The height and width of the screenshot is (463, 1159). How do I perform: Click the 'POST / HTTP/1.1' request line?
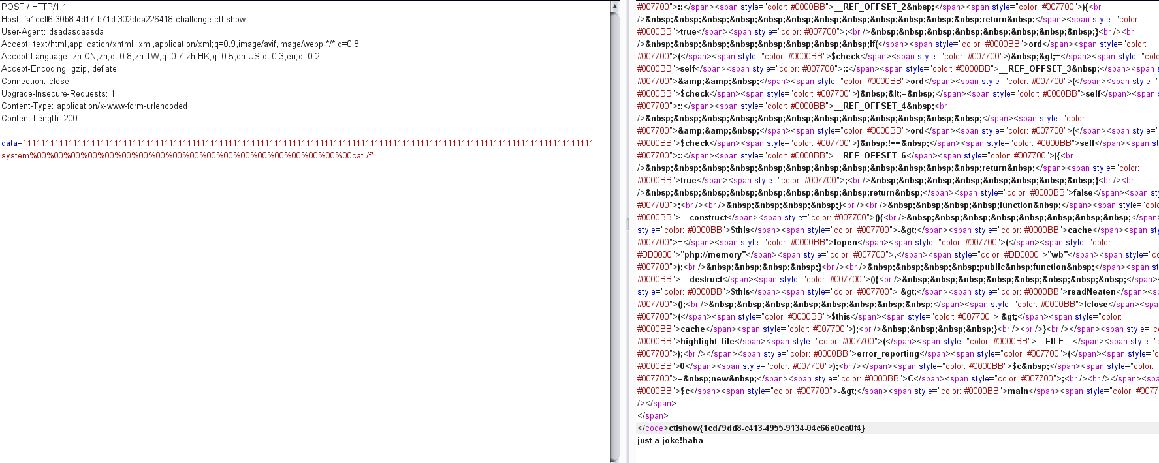click(34, 7)
